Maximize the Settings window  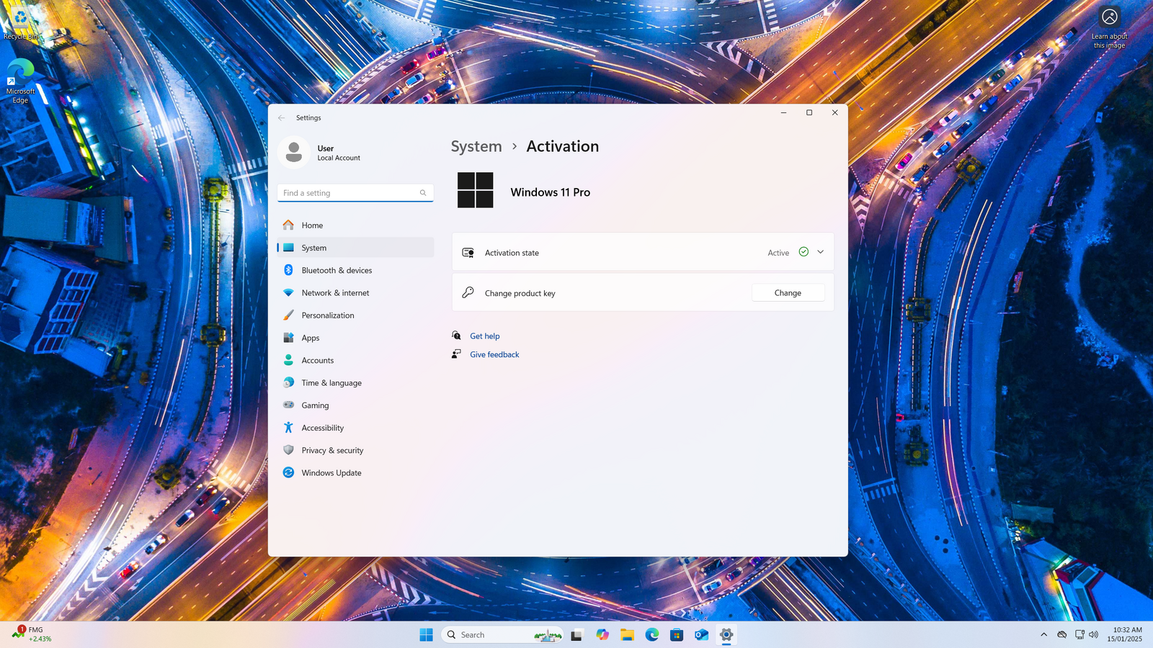[x=809, y=113]
